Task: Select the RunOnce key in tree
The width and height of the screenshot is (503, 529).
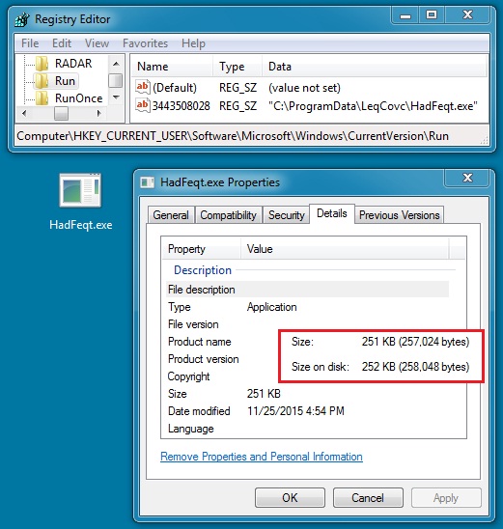Action: click(78, 98)
